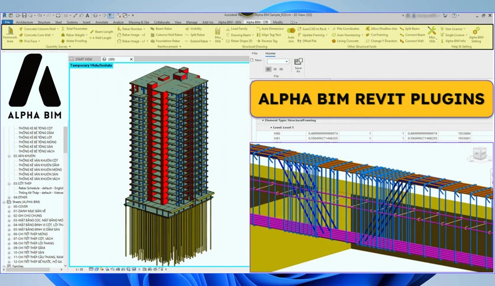Switch to Alpha BIM - GEN tab
Viewport: 495px width, 286px height.
(x=230, y=22)
